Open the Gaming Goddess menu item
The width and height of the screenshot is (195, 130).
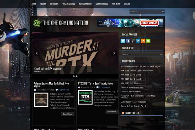[102, 4]
